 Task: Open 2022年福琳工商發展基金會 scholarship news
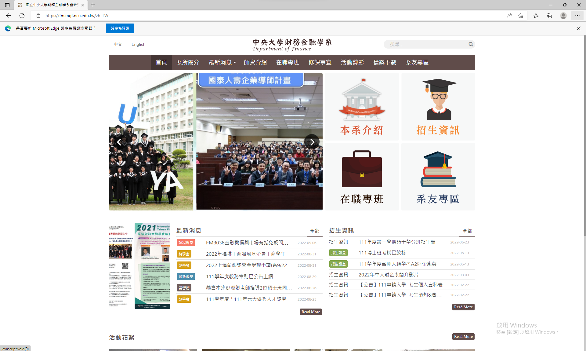pos(248,254)
